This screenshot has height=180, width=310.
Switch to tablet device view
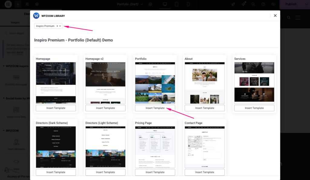click(x=176, y=4)
